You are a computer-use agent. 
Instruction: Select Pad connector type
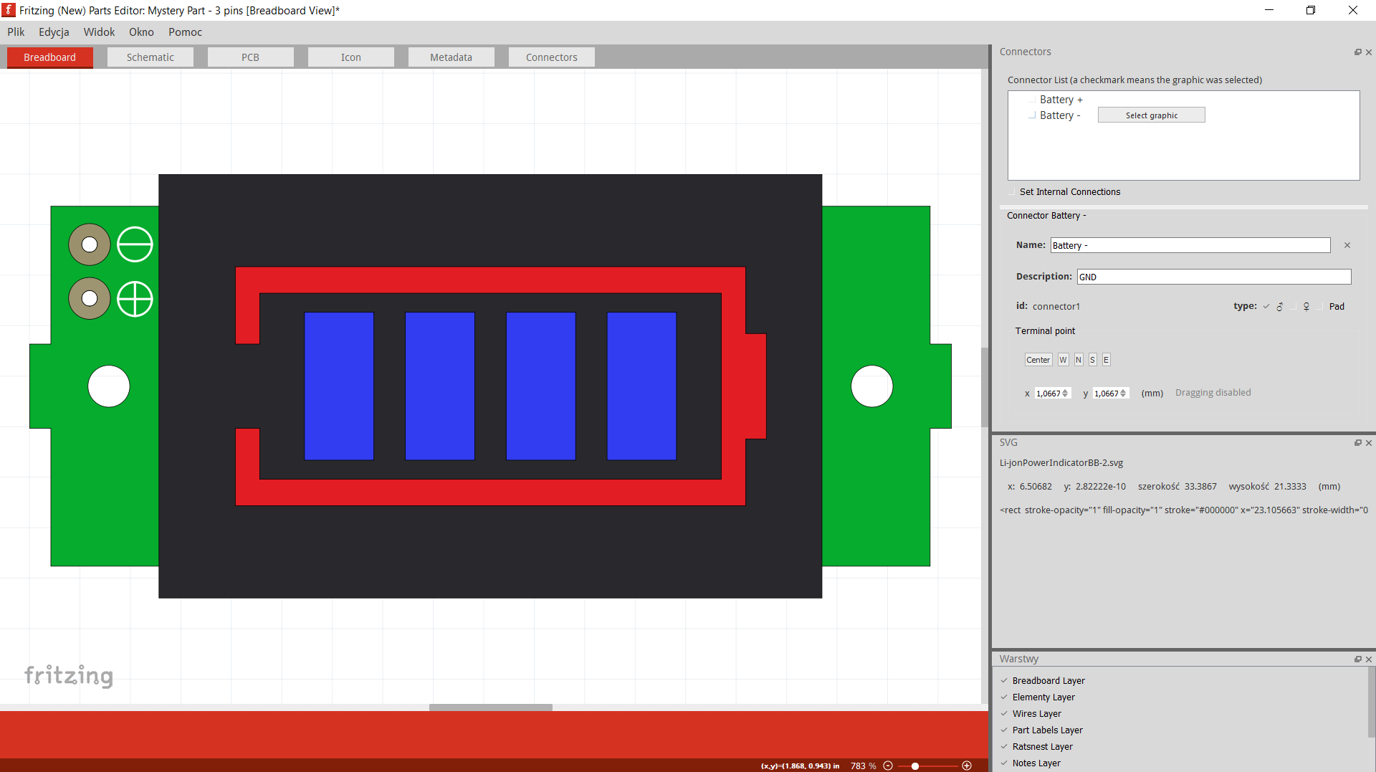1320,307
